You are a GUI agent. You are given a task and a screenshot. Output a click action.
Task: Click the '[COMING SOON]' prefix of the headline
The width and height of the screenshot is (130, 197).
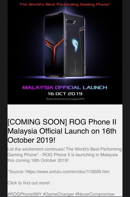pyautogui.click(x=37, y=122)
